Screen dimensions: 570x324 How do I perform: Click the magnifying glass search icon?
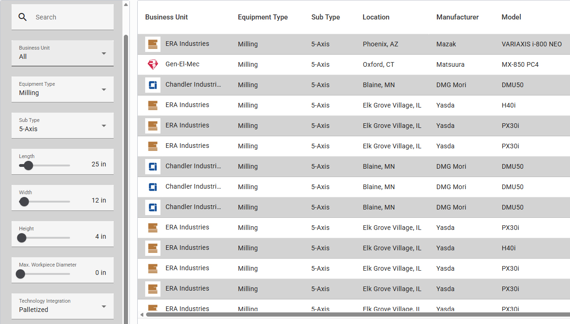click(23, 17)
